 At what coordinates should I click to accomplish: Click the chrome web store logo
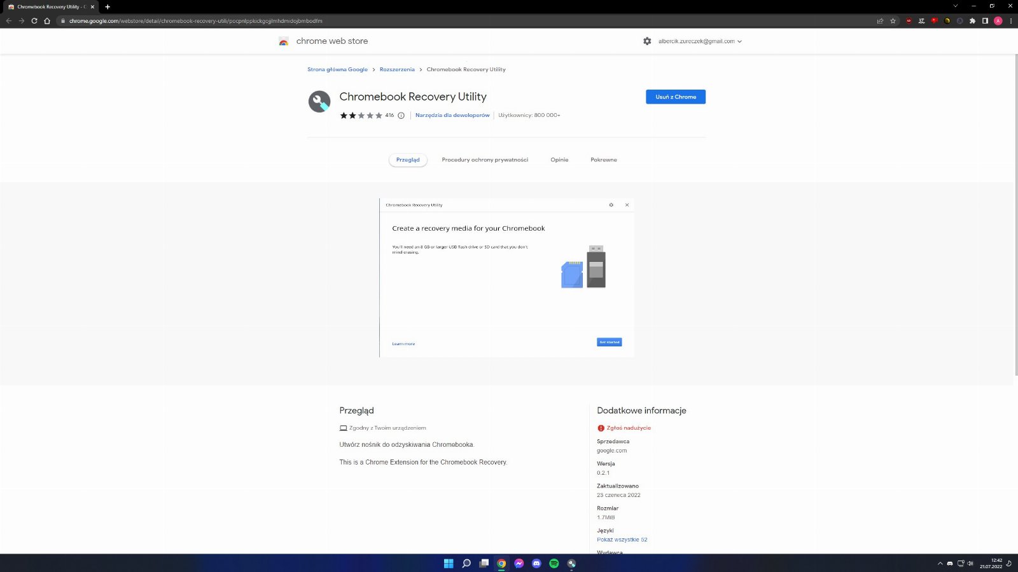[x=284, y=41]
